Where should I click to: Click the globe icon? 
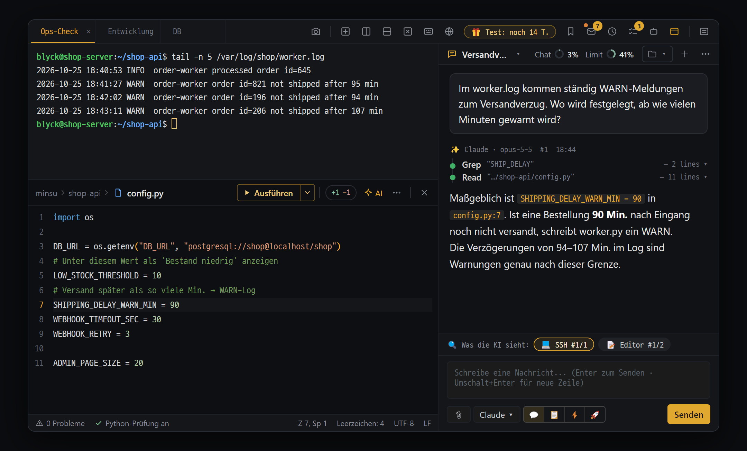pyautogui.click(x=449, y=32)
